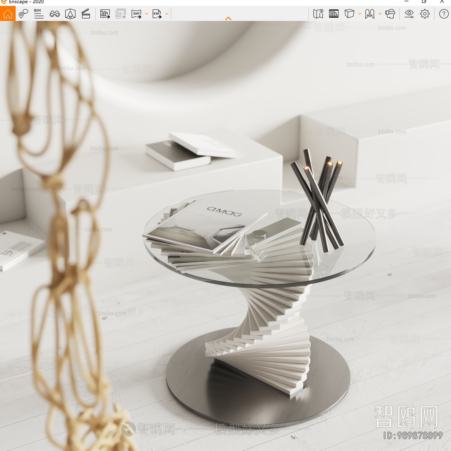This screenshot has width=451, height=451.
Task: Open the Help question mark icon
Action: pos(444,14)
